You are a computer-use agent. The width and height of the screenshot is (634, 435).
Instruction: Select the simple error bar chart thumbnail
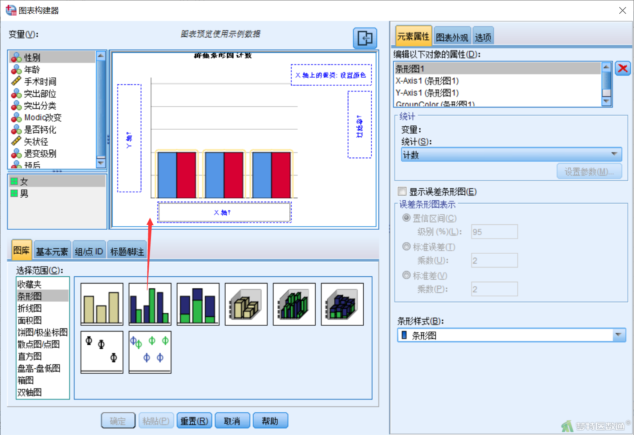coord(102,352)
